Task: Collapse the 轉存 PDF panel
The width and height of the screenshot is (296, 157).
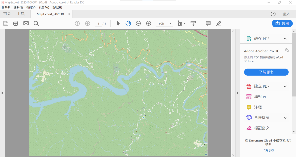Action: [x=285, y=39]
